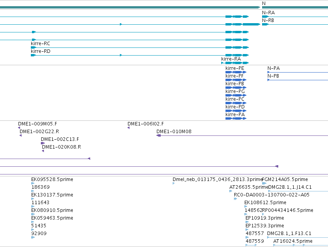
Task: Select the N gene label
Action: [x=264, y=3]
